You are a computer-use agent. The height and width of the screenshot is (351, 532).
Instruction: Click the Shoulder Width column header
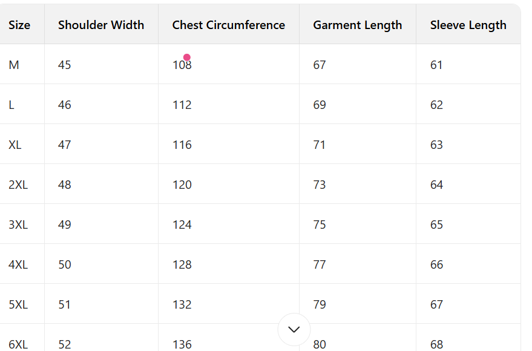(101, 25)
